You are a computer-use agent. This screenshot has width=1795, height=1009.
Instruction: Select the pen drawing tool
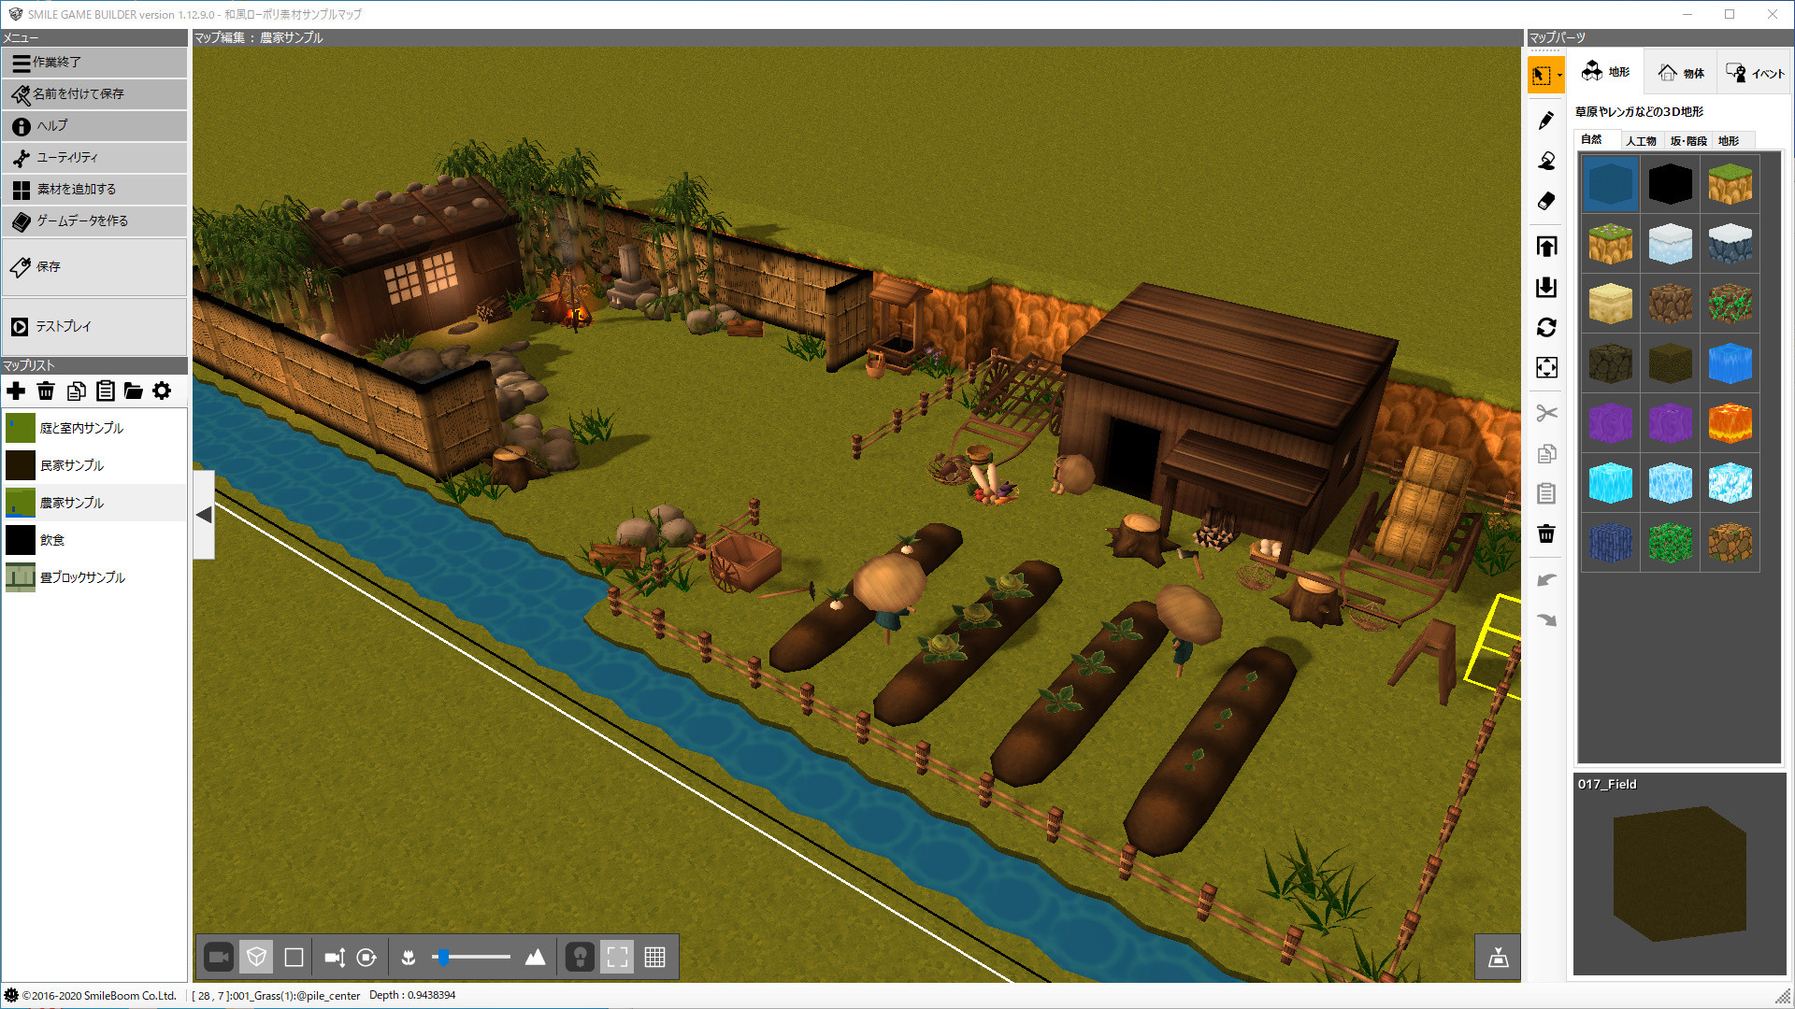[x=1546, y=120]
